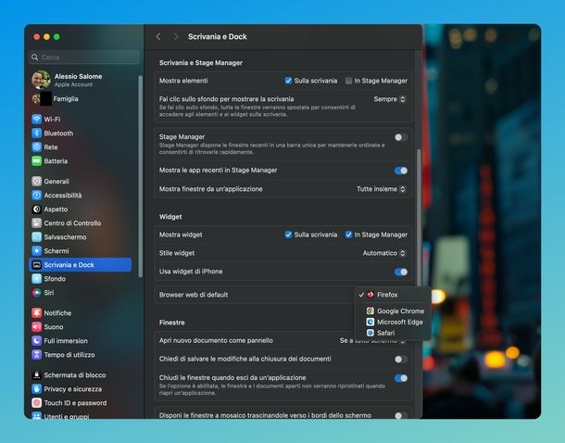This screenshot has height=443, width=565.
Task: Enable the mosaic window tiling switch
Action: (x=401, y=415)
